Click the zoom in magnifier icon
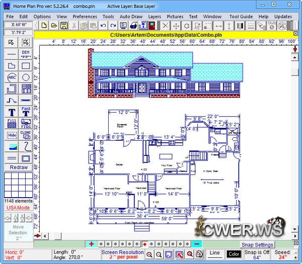Screen dimensions: 302x264 [149, 255]
